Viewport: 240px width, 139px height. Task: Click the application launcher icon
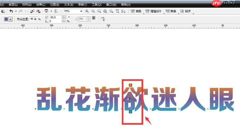(46, 11)
